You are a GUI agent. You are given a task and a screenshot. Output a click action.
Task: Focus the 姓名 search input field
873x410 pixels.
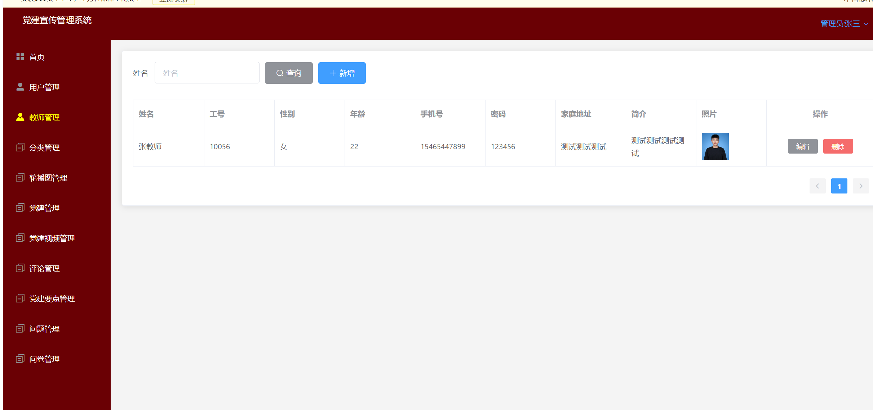coord(207,73)
